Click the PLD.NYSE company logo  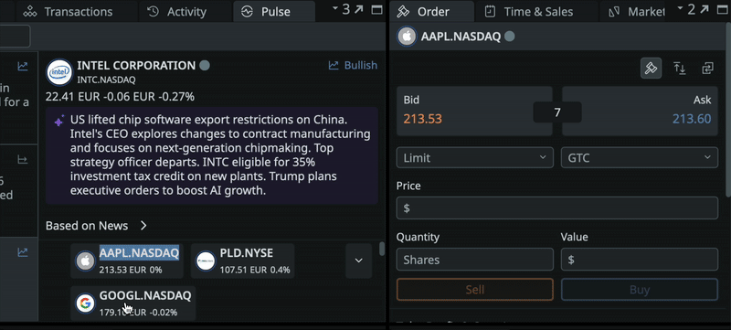click(205, 261)
